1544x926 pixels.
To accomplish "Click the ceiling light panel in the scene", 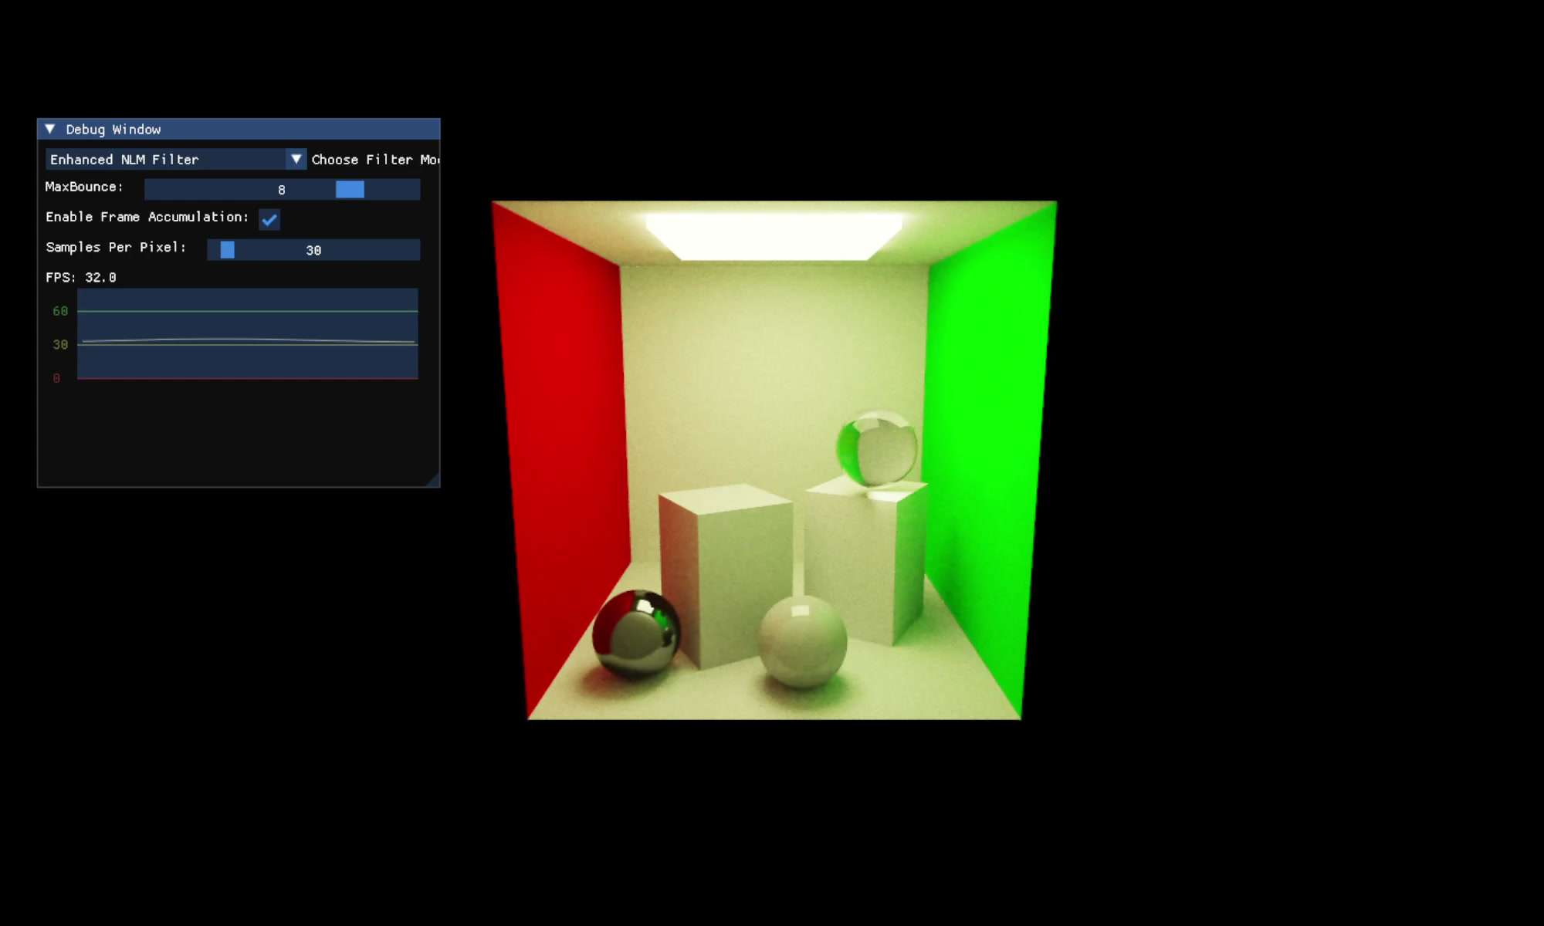I will point(774,237).
